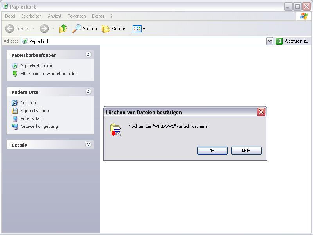Collapse the Andere Orte panel
The image size is (313, 235).
[88, 92]
